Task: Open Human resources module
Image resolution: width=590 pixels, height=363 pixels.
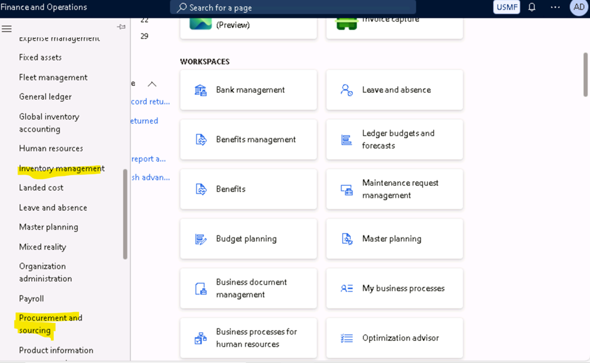Action: click(51, 148)
